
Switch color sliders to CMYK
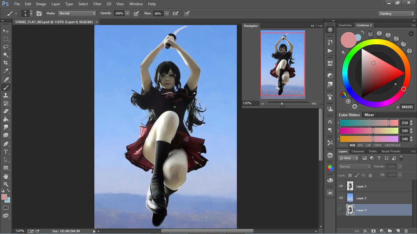pyautogui.click(x=377, y=145)
